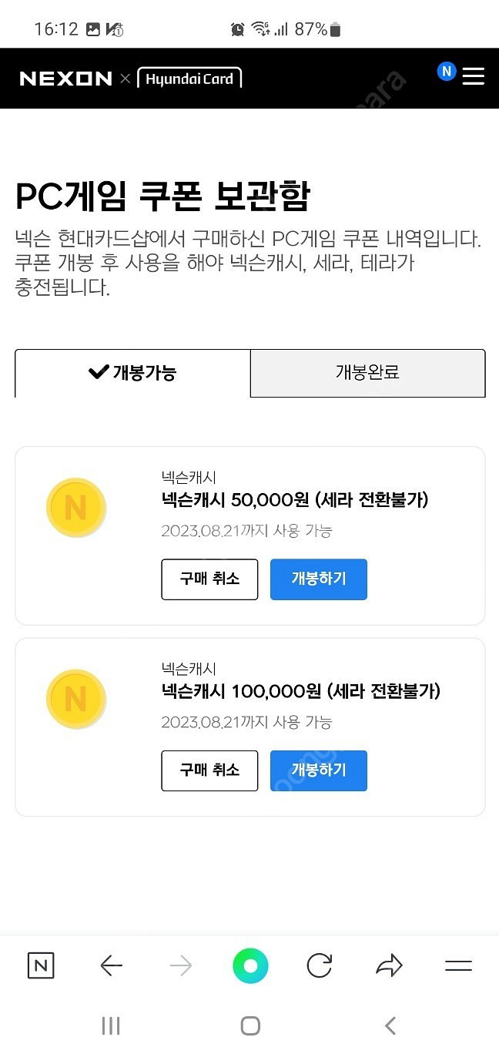This screenshot has height=1054, width=499.
Task: Open the hamburger menu in header
Action: [473, 76]
